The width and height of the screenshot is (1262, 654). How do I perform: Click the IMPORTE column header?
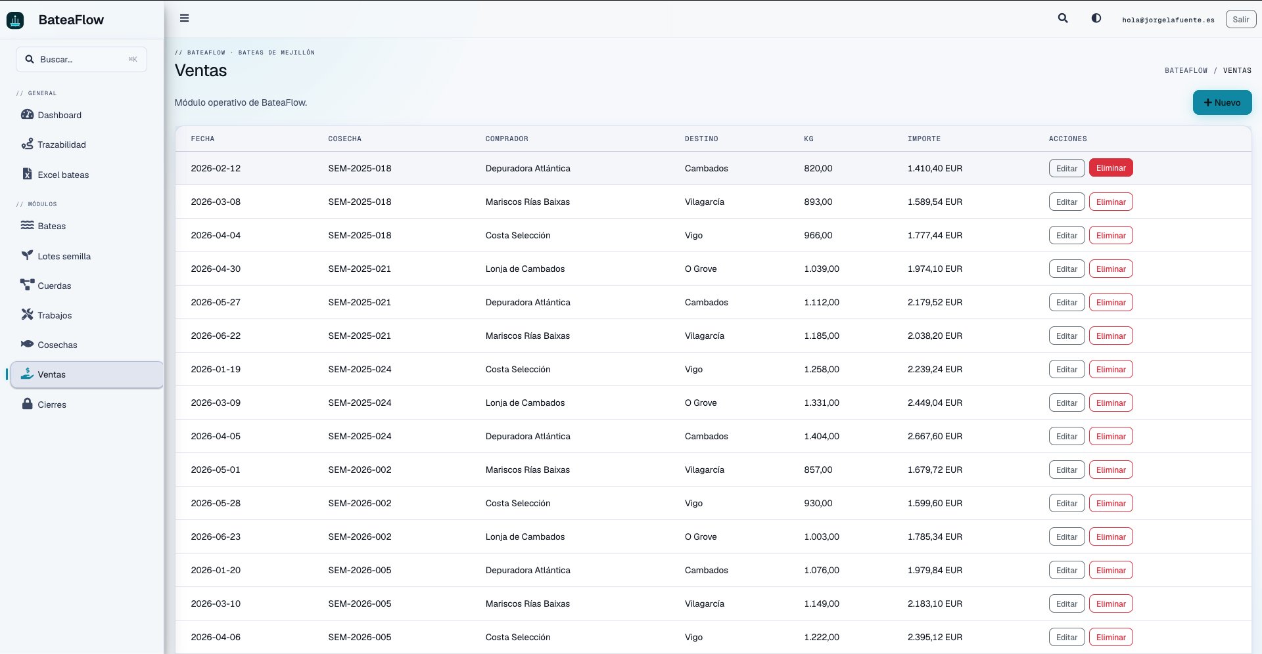(x=923, y=139)
